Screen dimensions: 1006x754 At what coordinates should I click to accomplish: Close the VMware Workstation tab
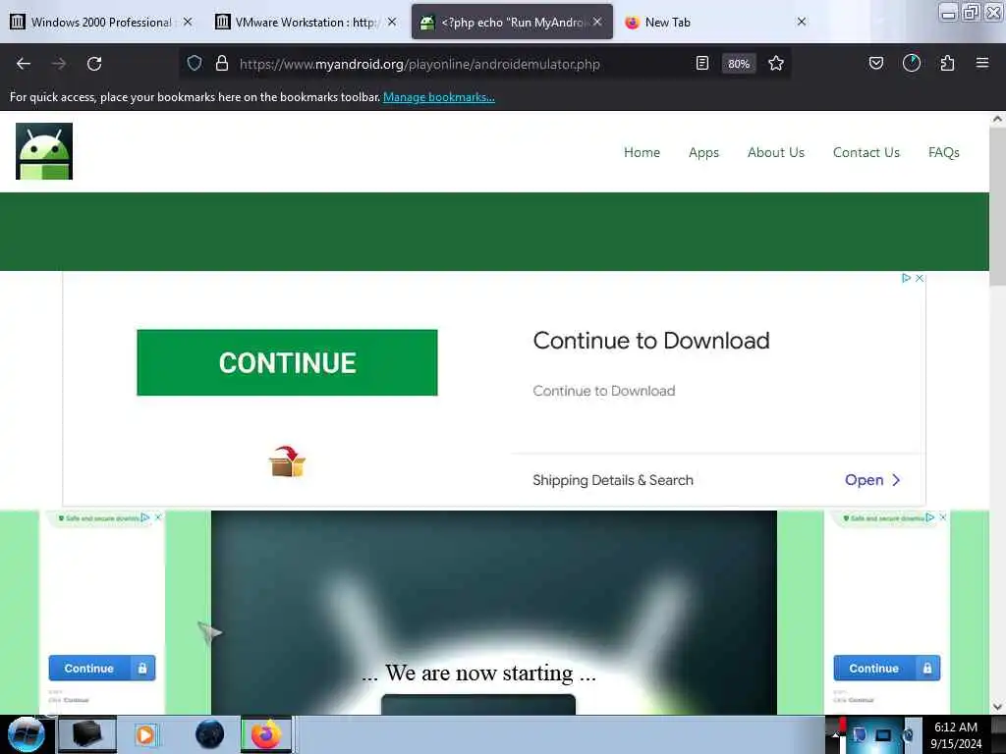pos(392,22)
